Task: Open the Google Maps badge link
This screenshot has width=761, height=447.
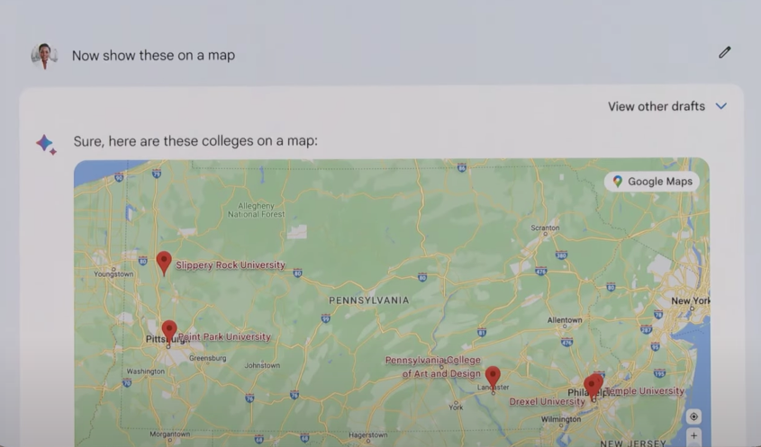Action: [652, 182]
